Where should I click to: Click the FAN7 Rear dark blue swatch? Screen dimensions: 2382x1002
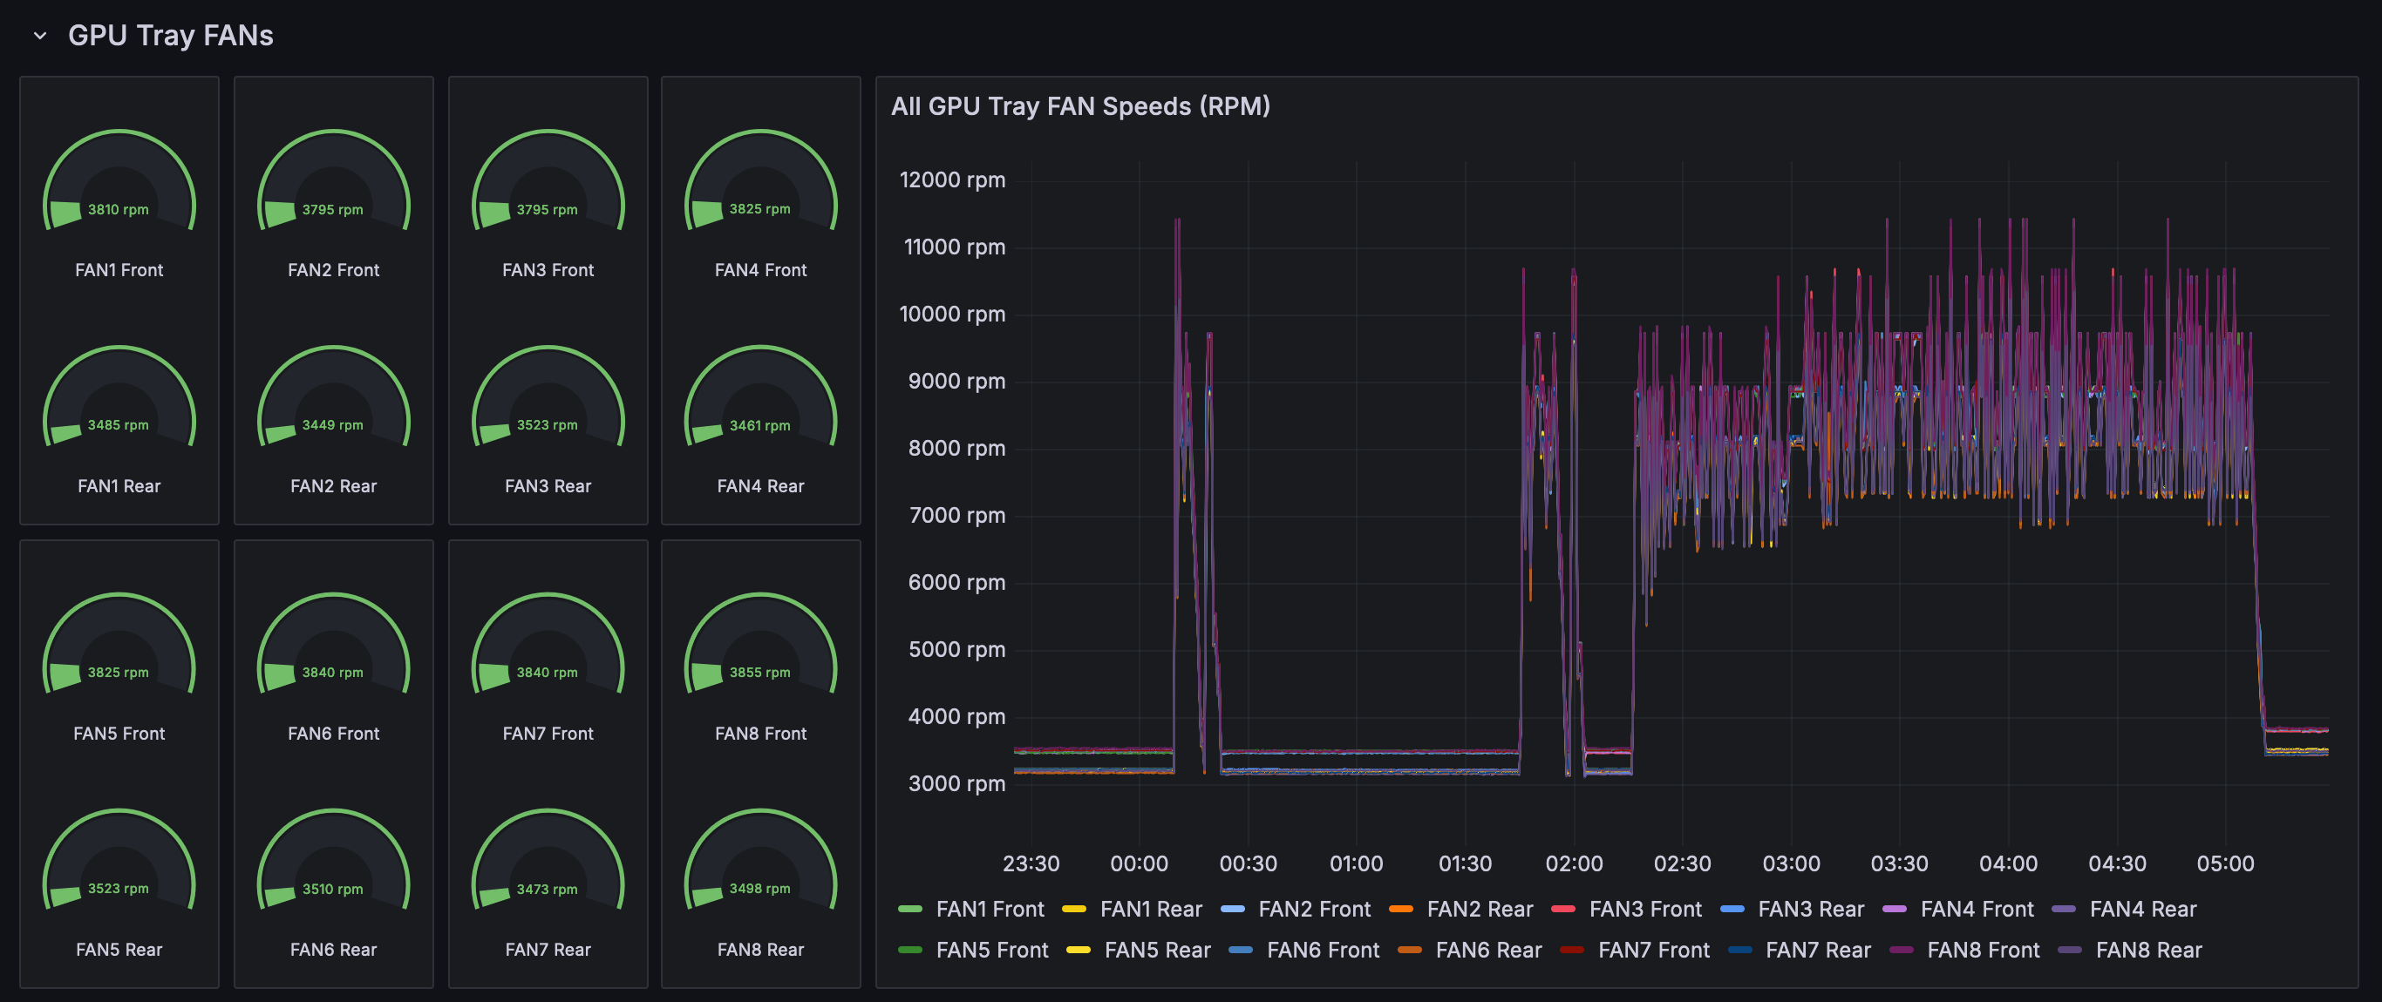[1739, 951]
